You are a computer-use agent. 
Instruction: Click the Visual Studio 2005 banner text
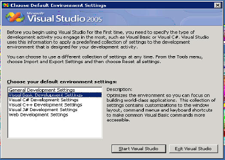tap(64, 18)
